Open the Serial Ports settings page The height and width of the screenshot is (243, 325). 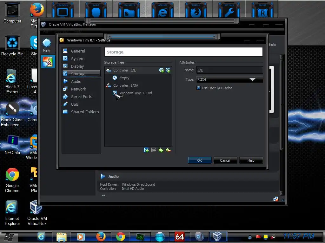81,97
